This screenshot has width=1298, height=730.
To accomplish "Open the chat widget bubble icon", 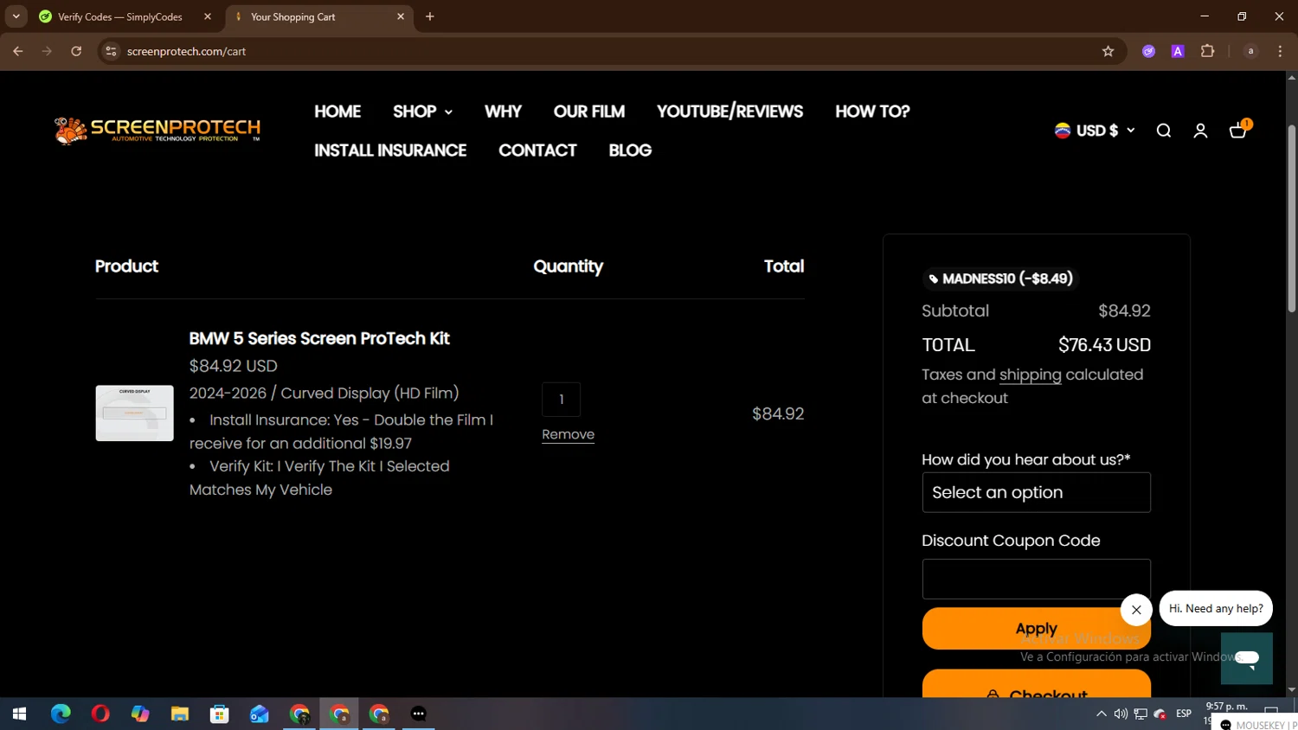I will [1247, 658].
